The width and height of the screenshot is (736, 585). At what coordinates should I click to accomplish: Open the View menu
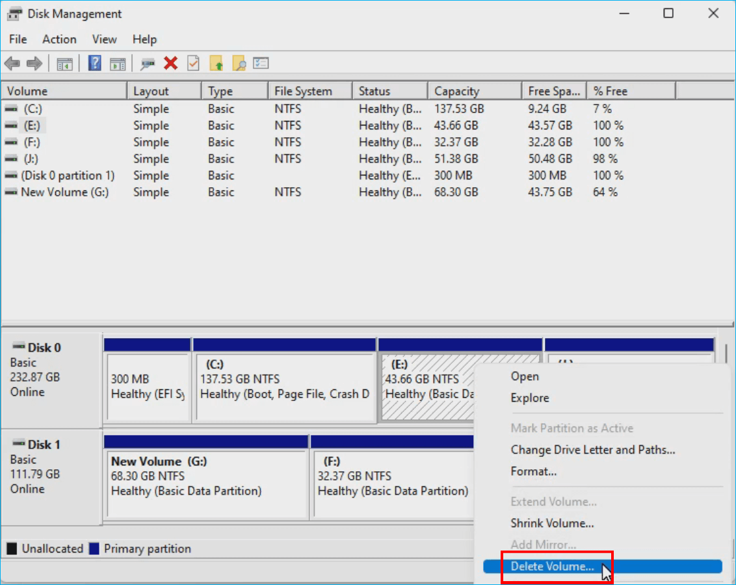pyautogui.click(x=104, y=39)
